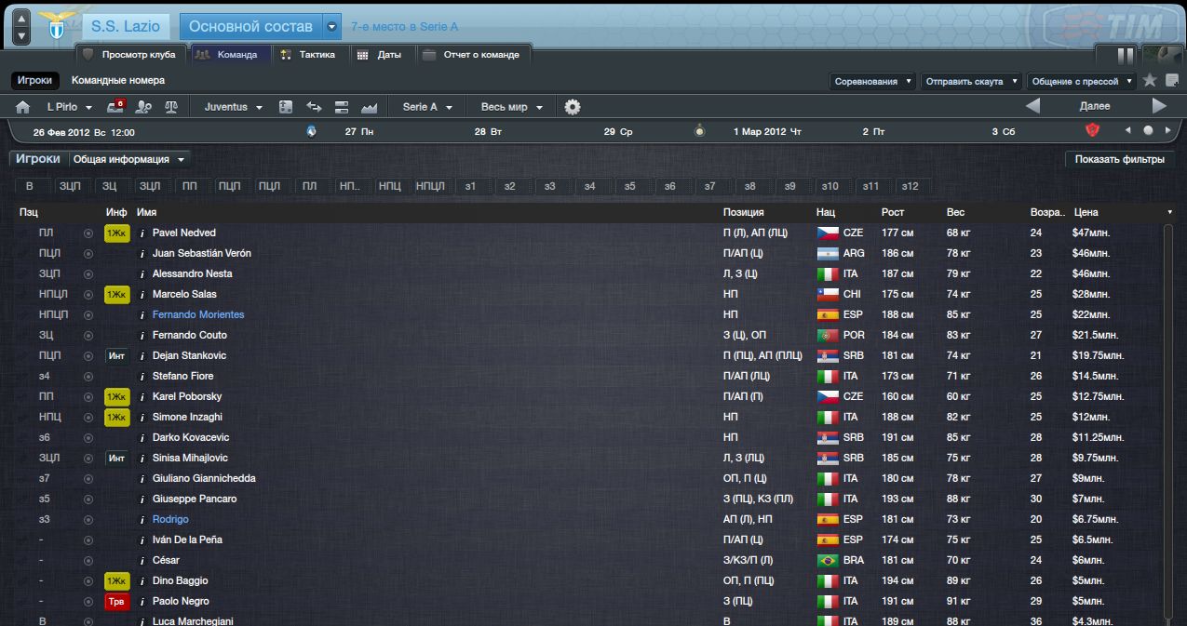
Task: Switch to the Отчет о команде tab
Action: click(x=472, y=55)
